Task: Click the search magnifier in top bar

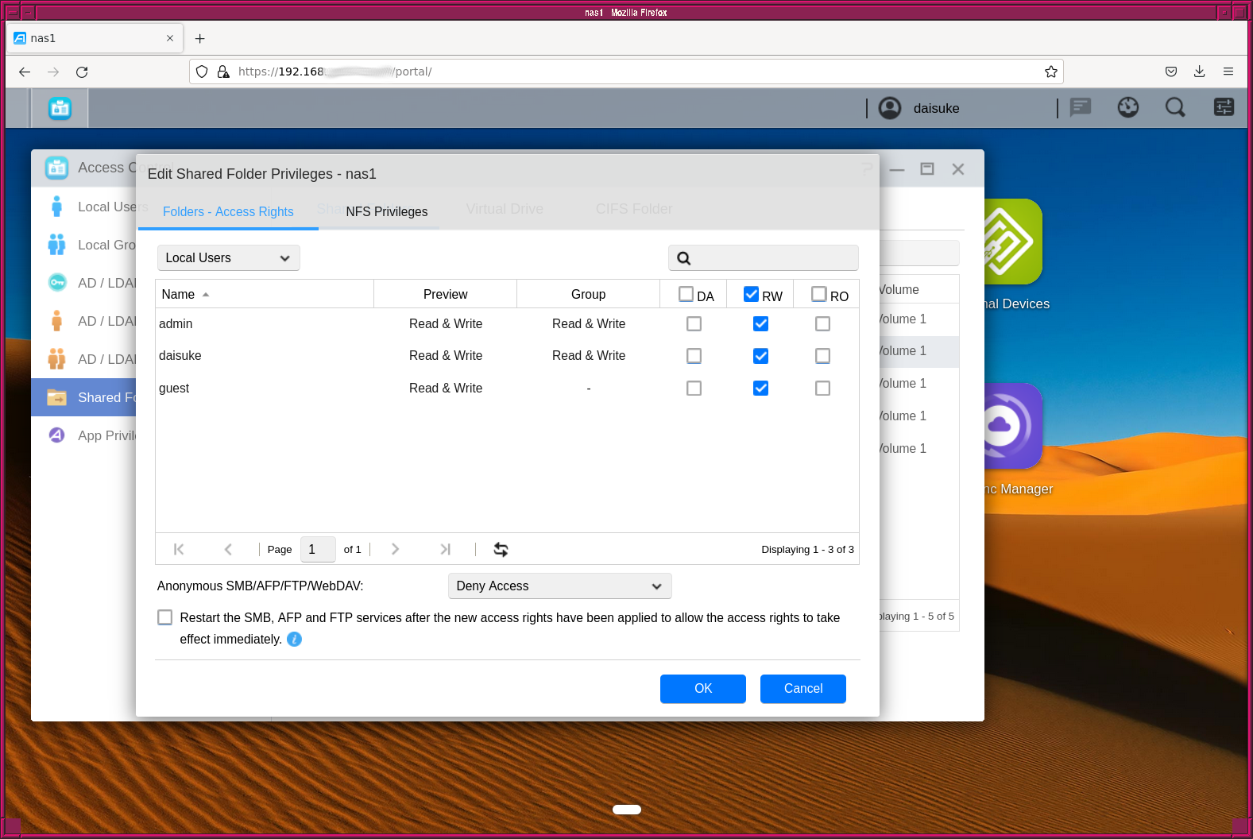Action: 1174,107
